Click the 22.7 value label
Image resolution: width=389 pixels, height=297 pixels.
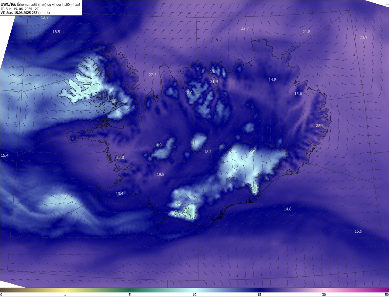[245, 28]
